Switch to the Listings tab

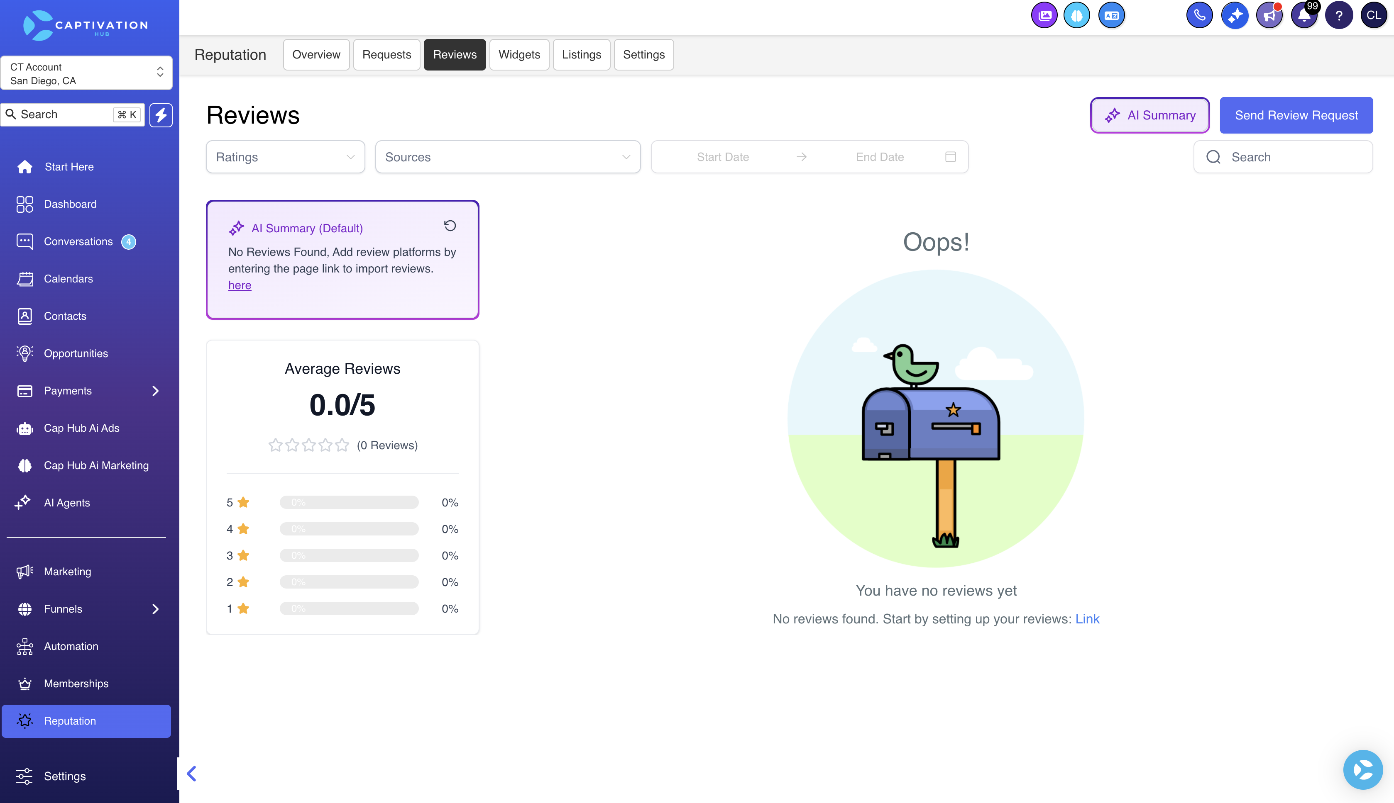[581, 55]
